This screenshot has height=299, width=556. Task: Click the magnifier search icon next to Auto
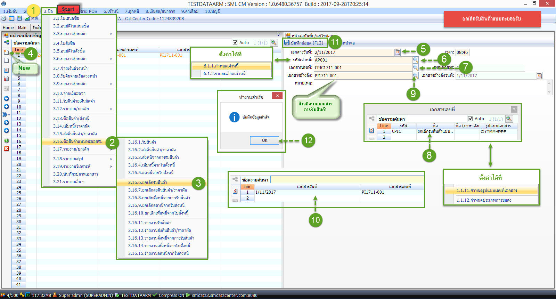point(274,42)
